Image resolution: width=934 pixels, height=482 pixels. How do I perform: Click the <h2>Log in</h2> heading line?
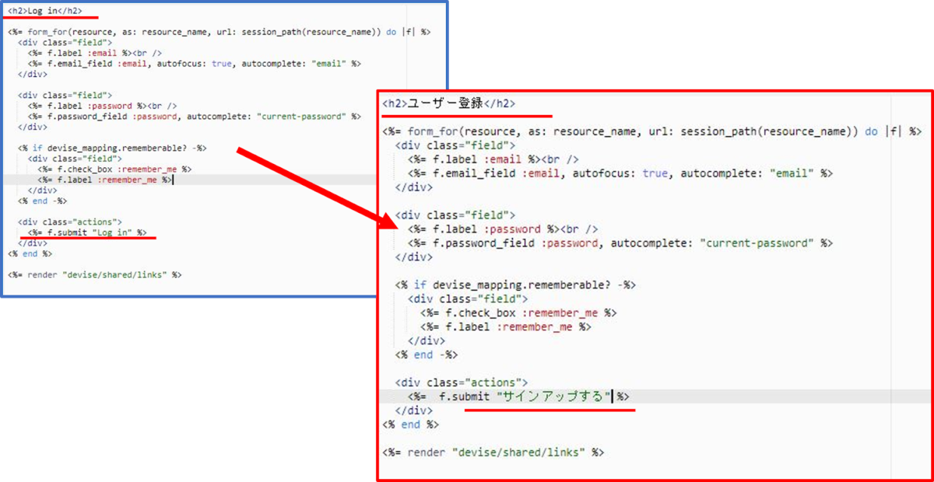[44, 12]
